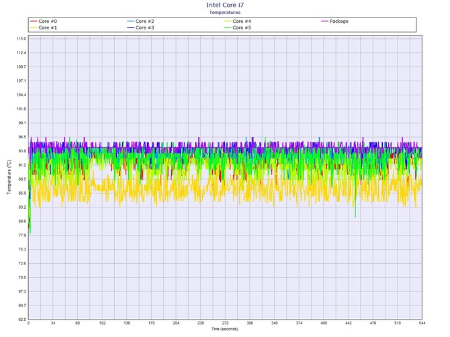Viewport: 450px width, 337px height.
Task: Click the 544 tick on time axis
Action: tap(422, 323)
